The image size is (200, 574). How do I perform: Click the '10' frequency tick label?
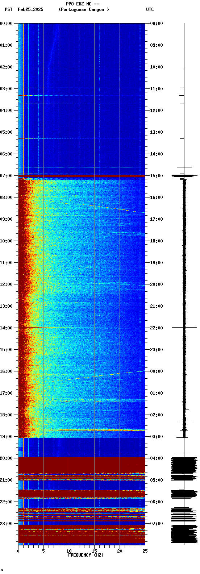click(69, 551)
